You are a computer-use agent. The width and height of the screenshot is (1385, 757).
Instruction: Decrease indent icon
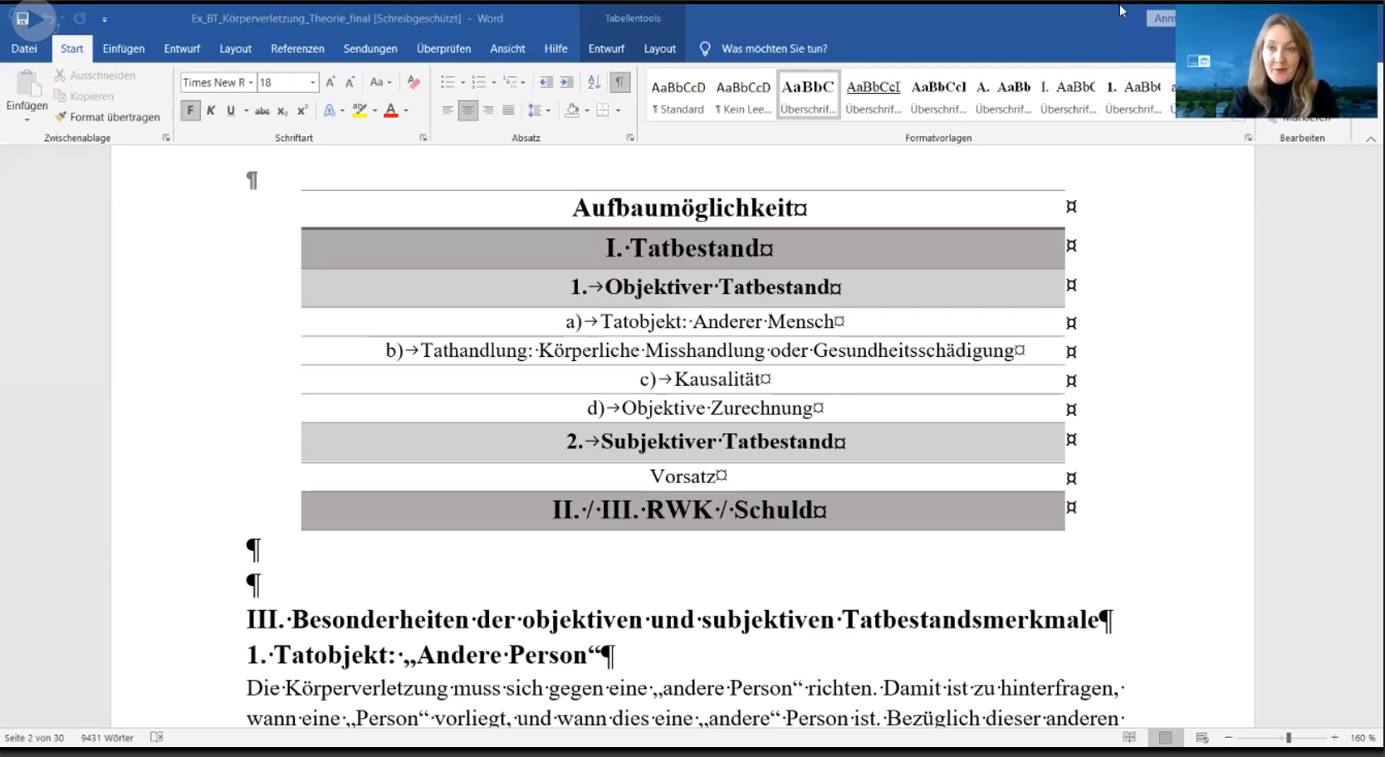click(x=546, y=82)
